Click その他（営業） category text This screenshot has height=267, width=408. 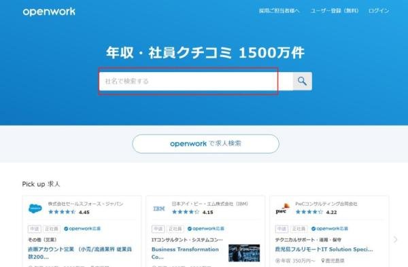pos(42,240)
